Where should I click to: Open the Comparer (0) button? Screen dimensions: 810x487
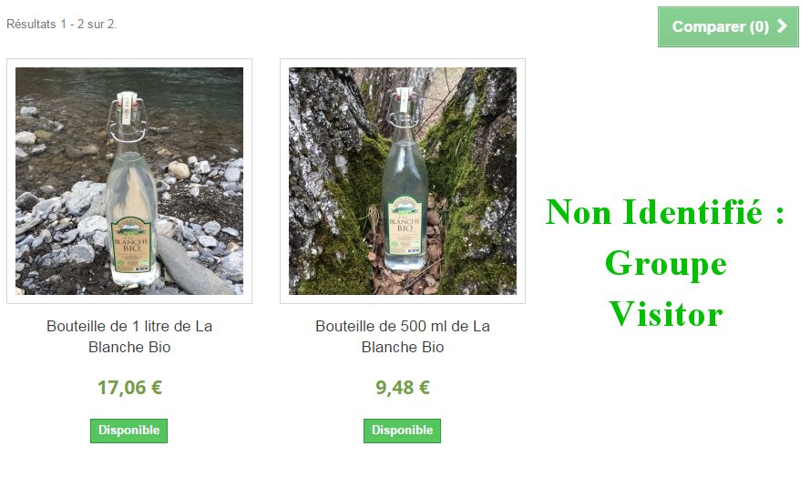[728, 26]
